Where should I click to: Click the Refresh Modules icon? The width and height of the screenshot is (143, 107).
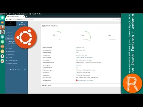pos(7,64)
